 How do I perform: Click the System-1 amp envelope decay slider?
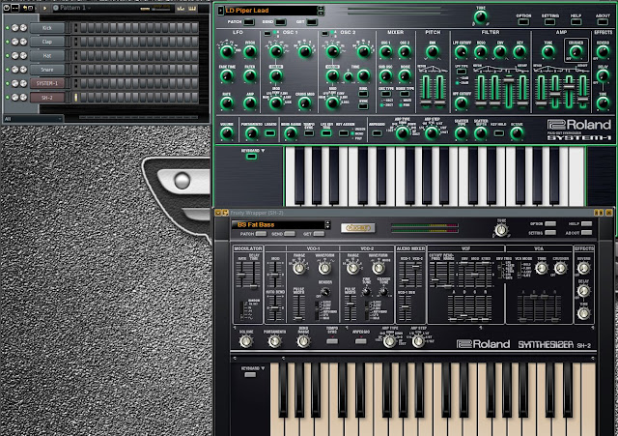click(555, 91)
